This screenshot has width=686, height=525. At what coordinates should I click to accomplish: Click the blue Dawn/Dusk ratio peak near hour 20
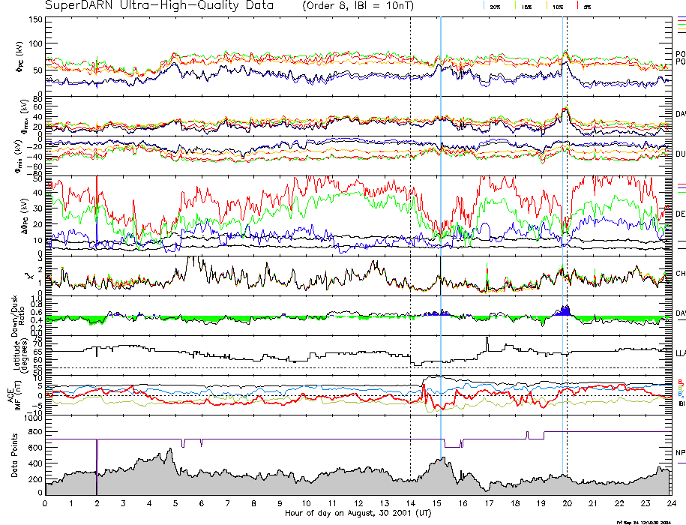point(564,310)
